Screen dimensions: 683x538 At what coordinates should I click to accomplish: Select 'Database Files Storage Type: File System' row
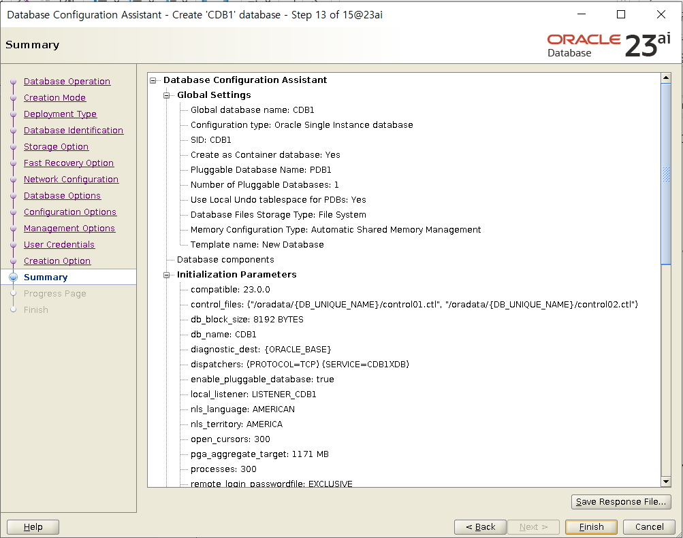[x=279, y=215]
